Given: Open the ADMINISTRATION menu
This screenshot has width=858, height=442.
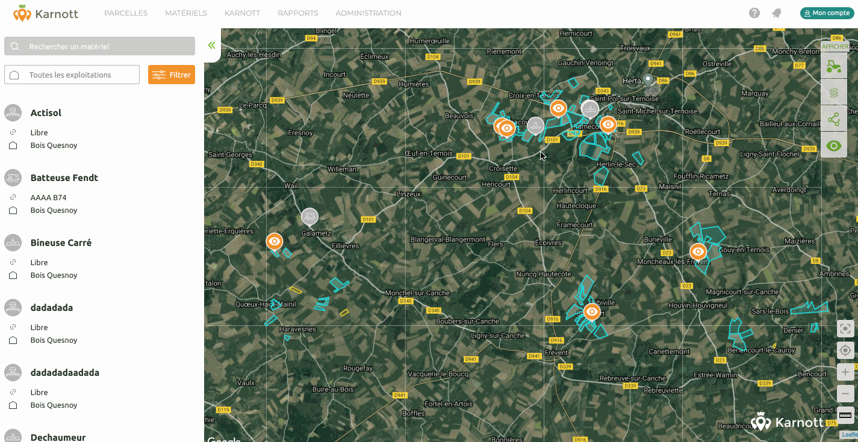Looking at the screenshot, I should [368, 13].
